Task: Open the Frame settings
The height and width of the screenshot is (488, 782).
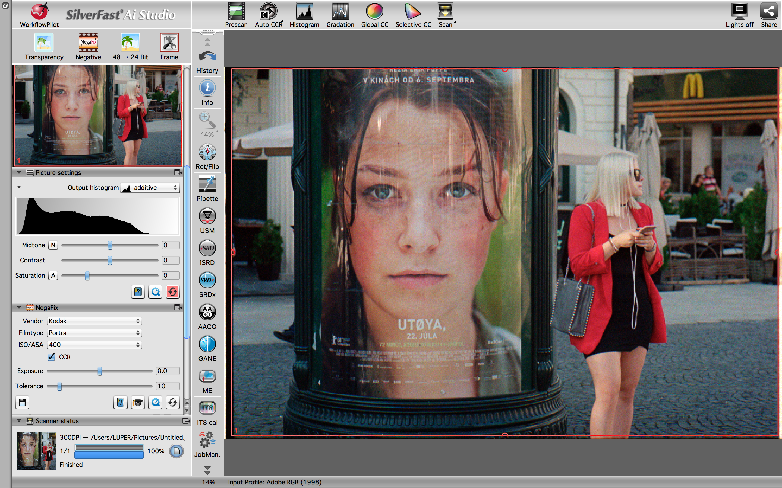Action: tap(169, 43)
